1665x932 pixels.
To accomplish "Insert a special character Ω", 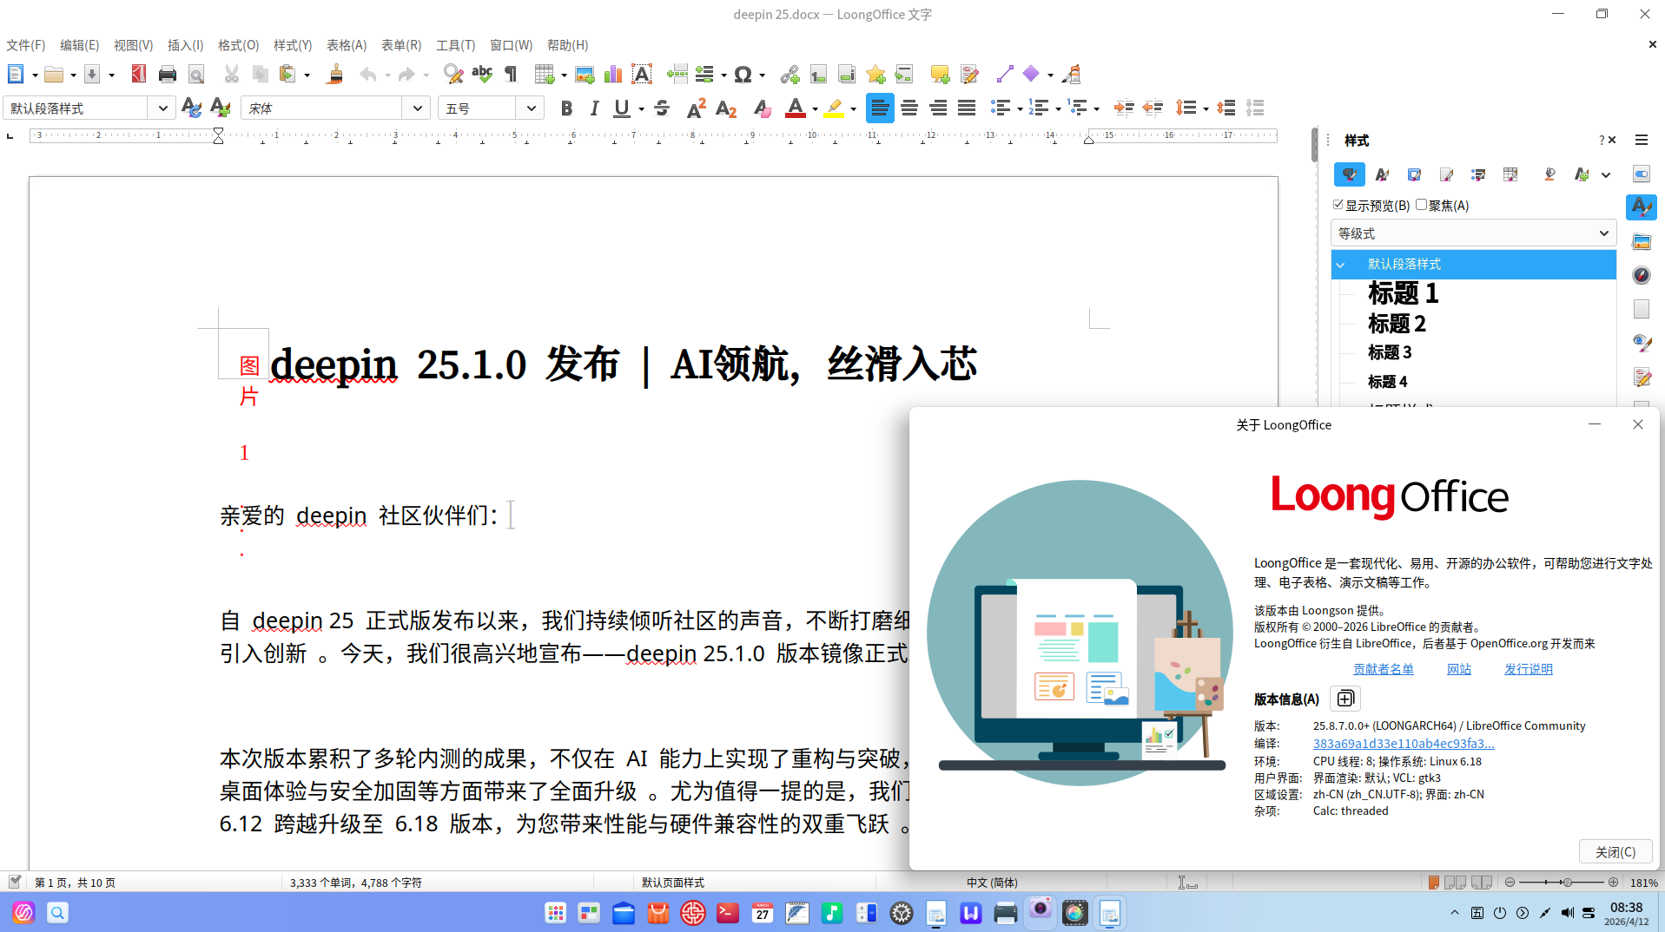I will coord(743,75).
